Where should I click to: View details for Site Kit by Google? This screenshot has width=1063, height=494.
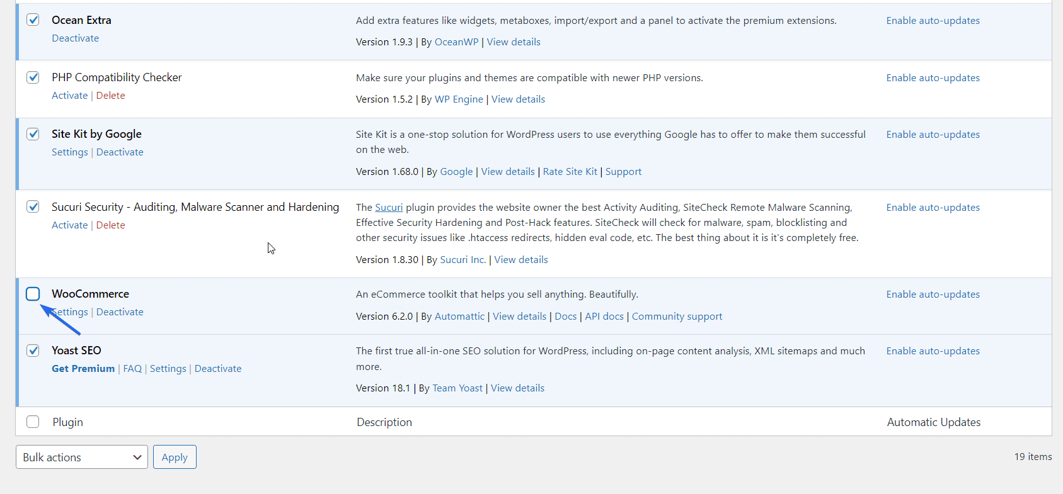point(508,172)
